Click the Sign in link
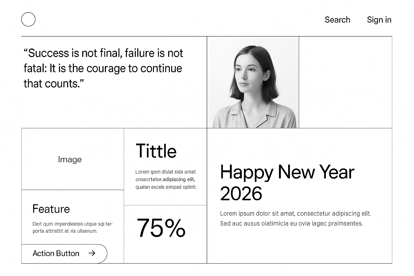This screenshot has width=414, height=276. click(x=379, y=20)
